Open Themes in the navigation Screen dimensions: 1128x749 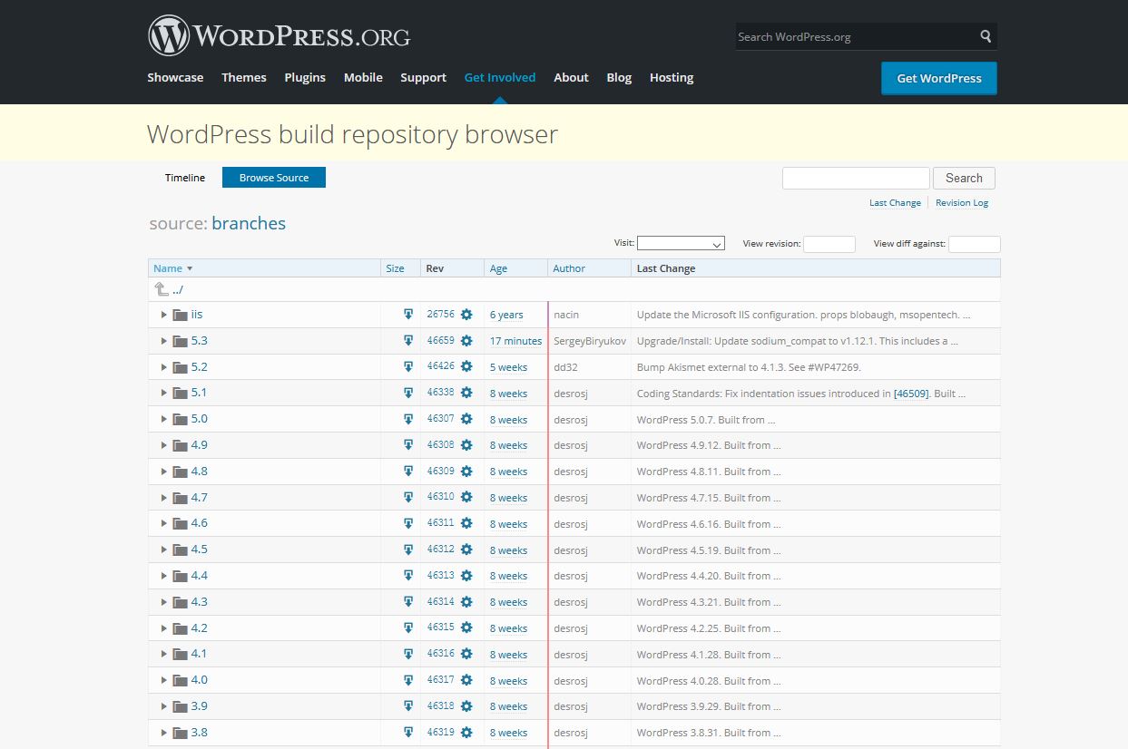coord(244,78)
